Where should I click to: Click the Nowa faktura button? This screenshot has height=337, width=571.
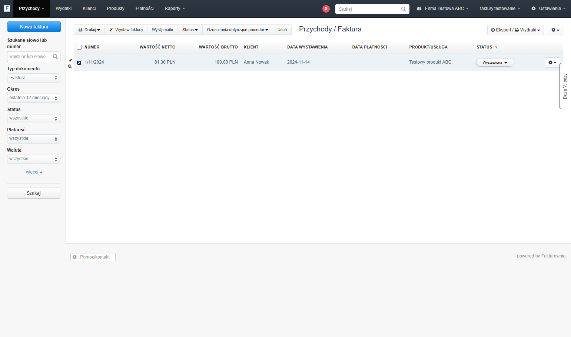point(34,27)
